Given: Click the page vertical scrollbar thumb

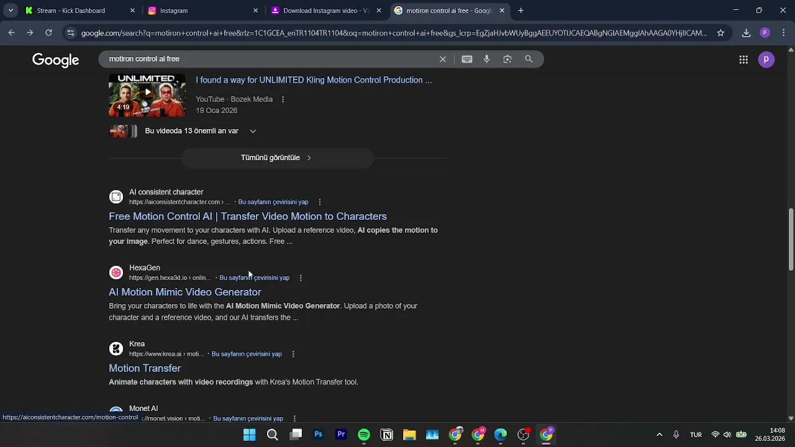Looking at the screenshot, I should tap(791, 239).
